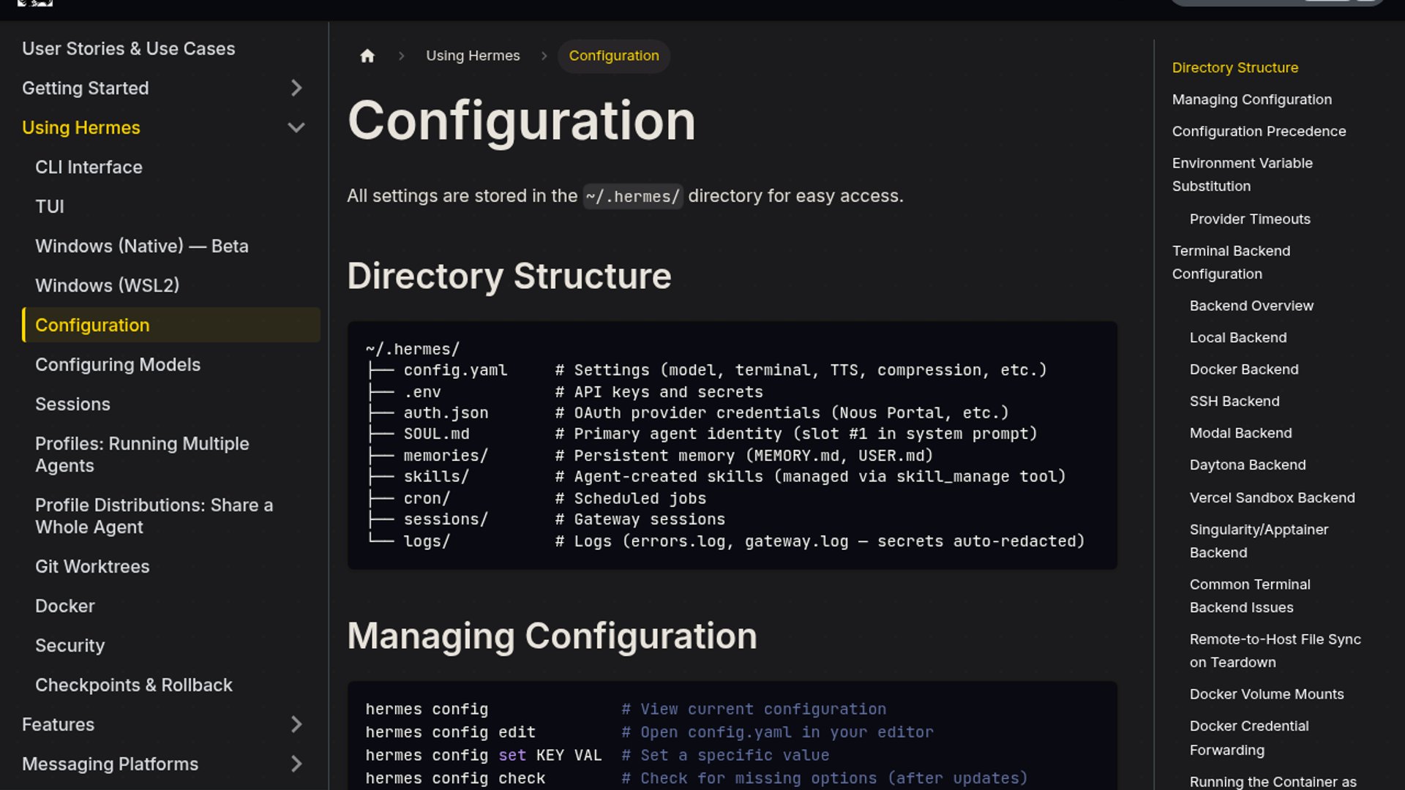The height and width of the screenshot is (790, 1405).
Task: Open Windows (Native) — Beta page
Action: click(x=142, y=246)
